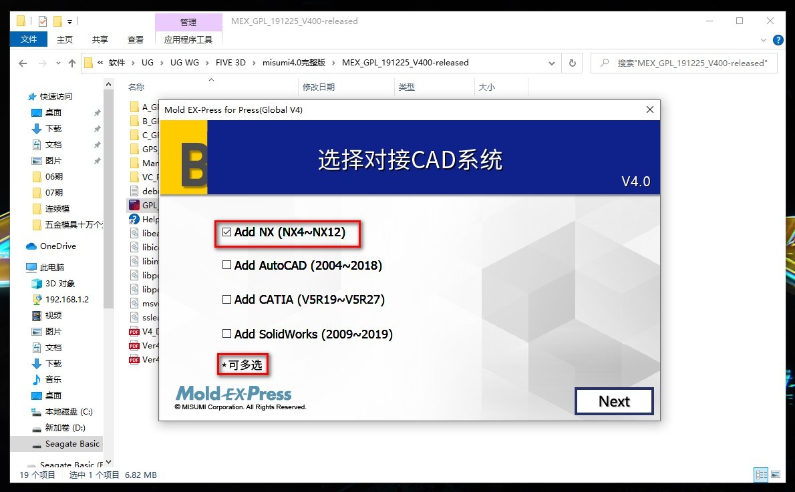This screenshot has height=492, width=795.
Task: Enable Add CATIA (V5R19~V5R27) checkbox
Action: pyautogui.click(x=226, y=300)
